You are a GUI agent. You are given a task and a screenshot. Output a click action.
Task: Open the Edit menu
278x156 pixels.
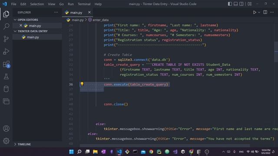click(23, 4)
